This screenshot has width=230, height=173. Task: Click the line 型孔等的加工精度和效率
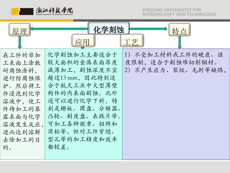click(x=83, y=139)
